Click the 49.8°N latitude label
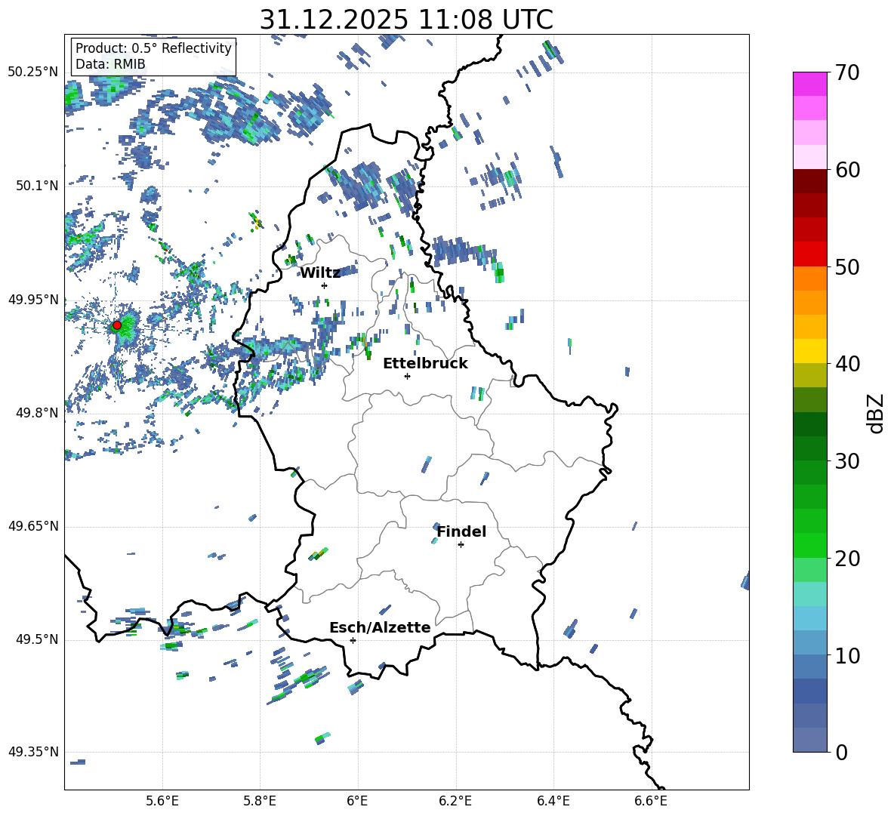This screenshot has height=816, width=894. click(37, 413)
